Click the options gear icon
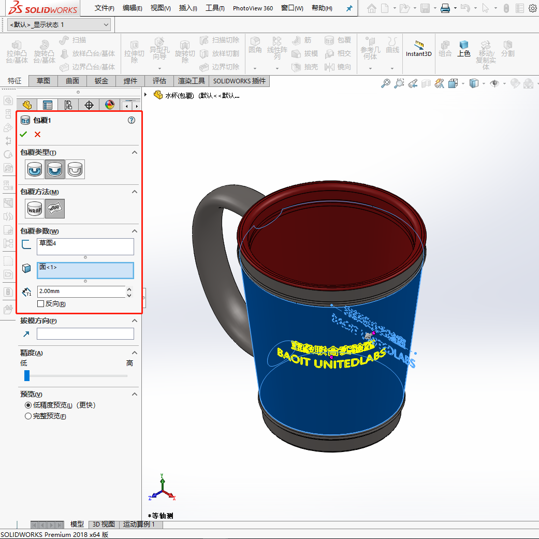 pos(532,8)
